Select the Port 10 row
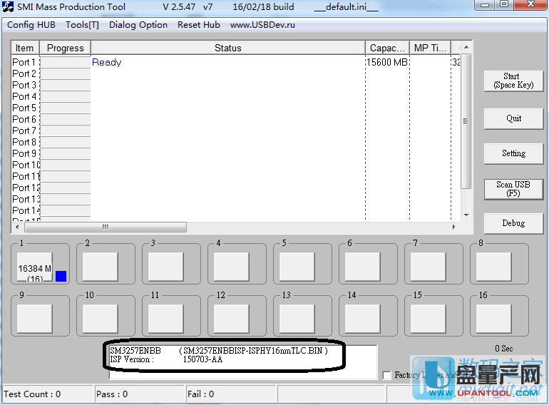This screenshot has width=549, height=405. tap(236, 165)
